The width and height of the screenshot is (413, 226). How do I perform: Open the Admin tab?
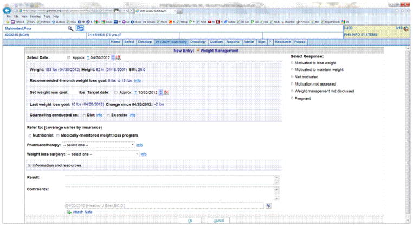tap(249, 42)
